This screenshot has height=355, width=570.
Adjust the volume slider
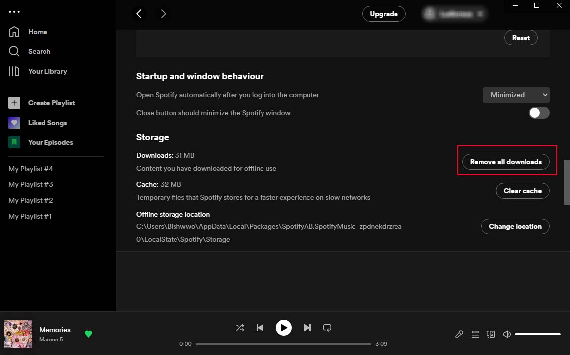537,334
